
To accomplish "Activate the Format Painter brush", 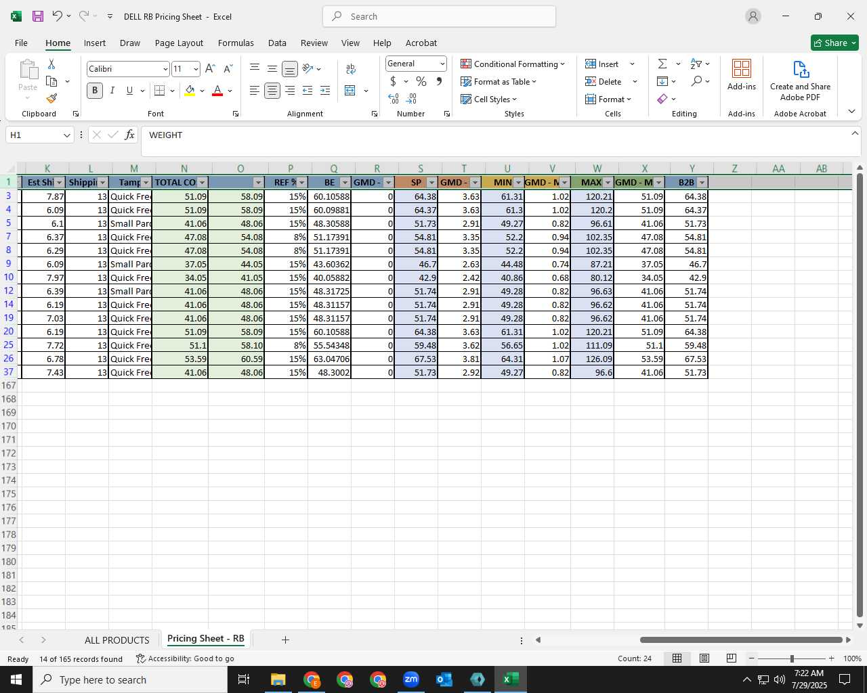I will pyautogui.click(x=51, y=99).
